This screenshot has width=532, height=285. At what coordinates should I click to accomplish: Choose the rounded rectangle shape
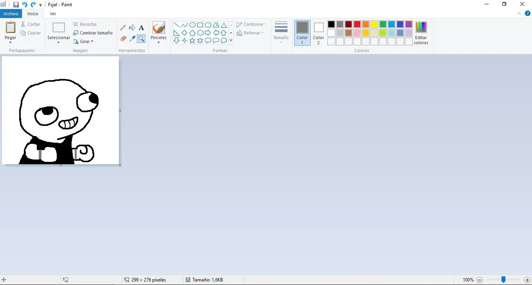[x=208, y=25]
